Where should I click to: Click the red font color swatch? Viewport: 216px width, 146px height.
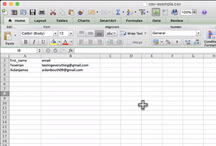click(65, 42)
